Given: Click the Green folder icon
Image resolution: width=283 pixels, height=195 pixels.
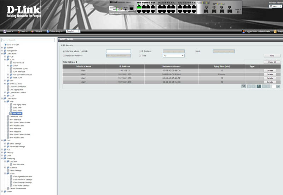Looking at the screenshot, I should click(5, 191).
